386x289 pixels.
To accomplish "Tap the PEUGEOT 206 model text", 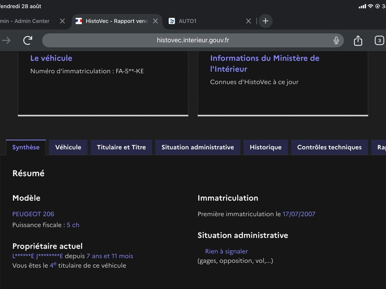I will tap(33, 214).
